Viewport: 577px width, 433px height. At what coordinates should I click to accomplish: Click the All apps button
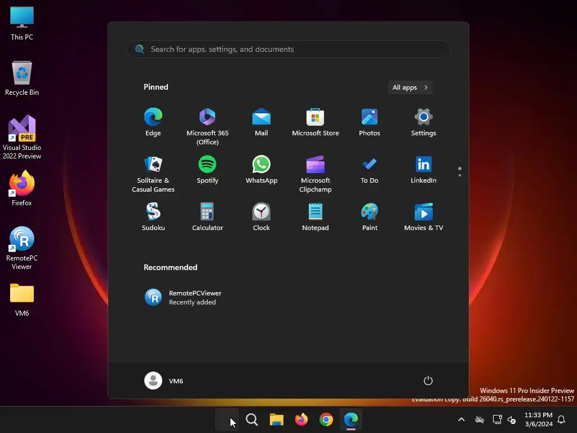410,87
